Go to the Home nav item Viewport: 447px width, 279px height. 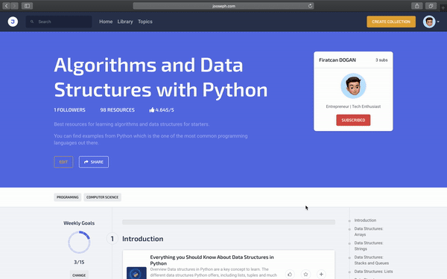pyautogui.click(x=106, y=22)
